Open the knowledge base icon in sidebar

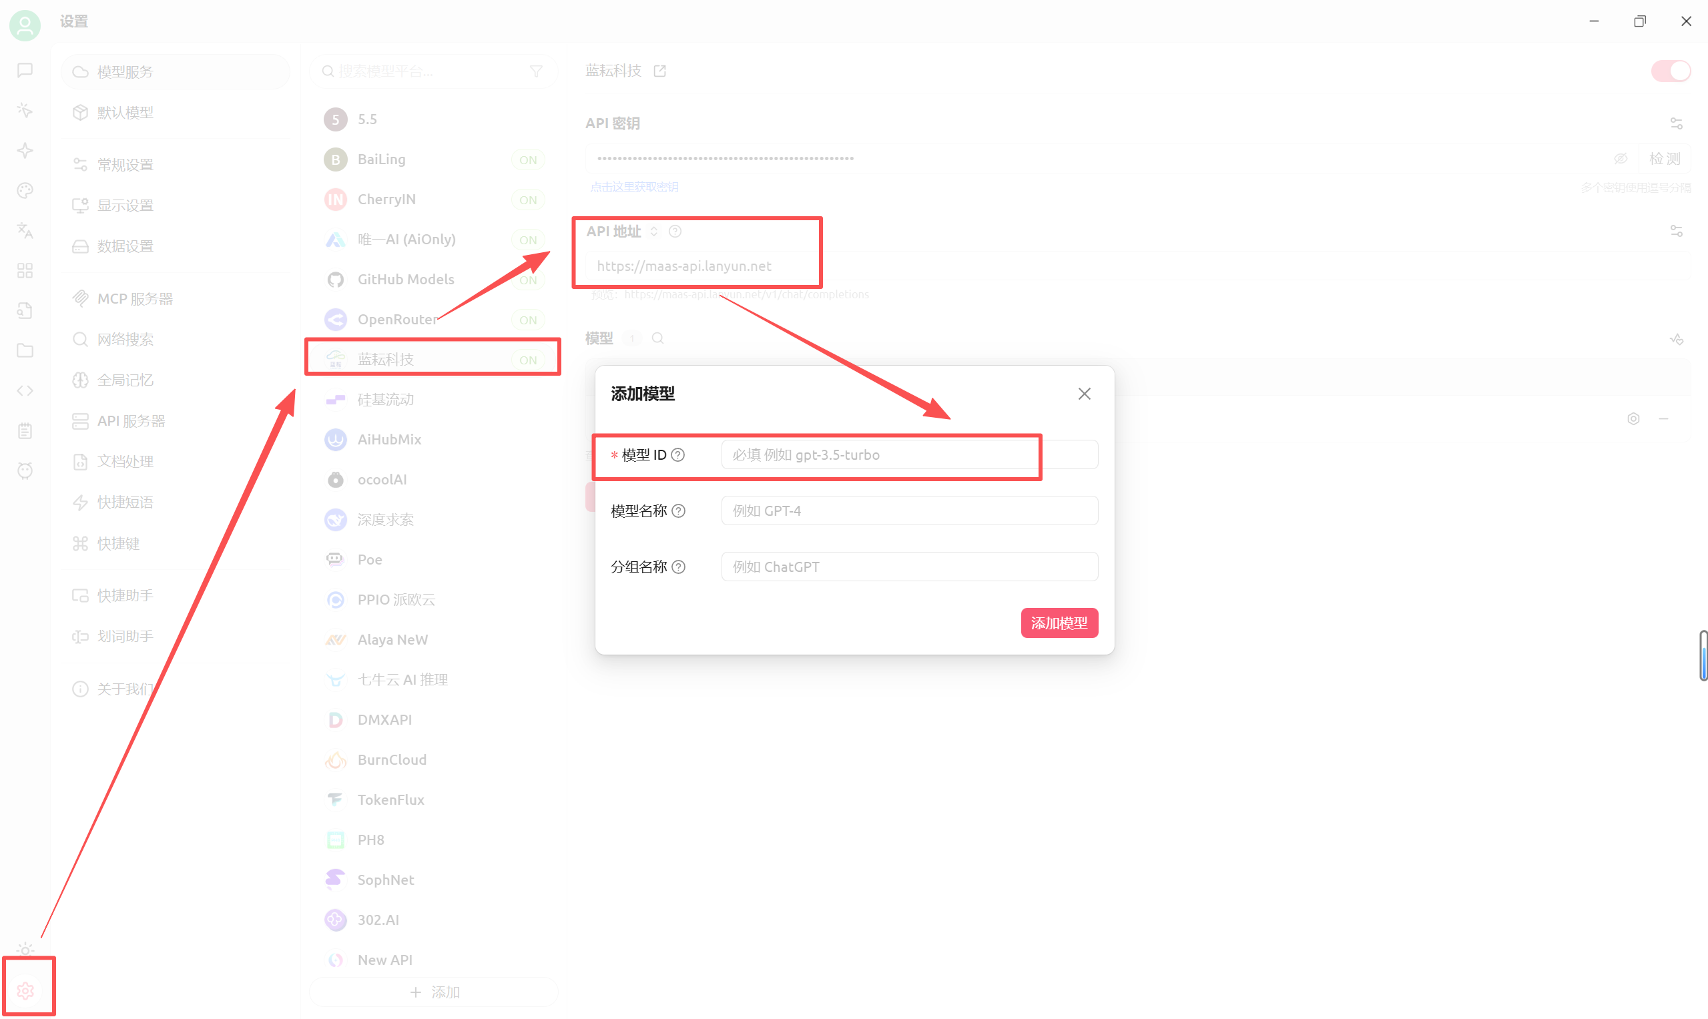click(x=25, y=310)
